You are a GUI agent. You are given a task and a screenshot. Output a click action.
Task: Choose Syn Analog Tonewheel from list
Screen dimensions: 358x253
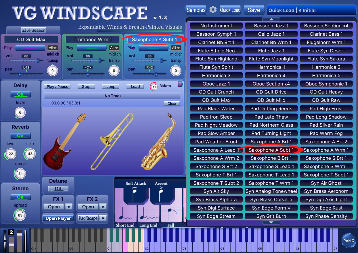(x=271, y=191)
